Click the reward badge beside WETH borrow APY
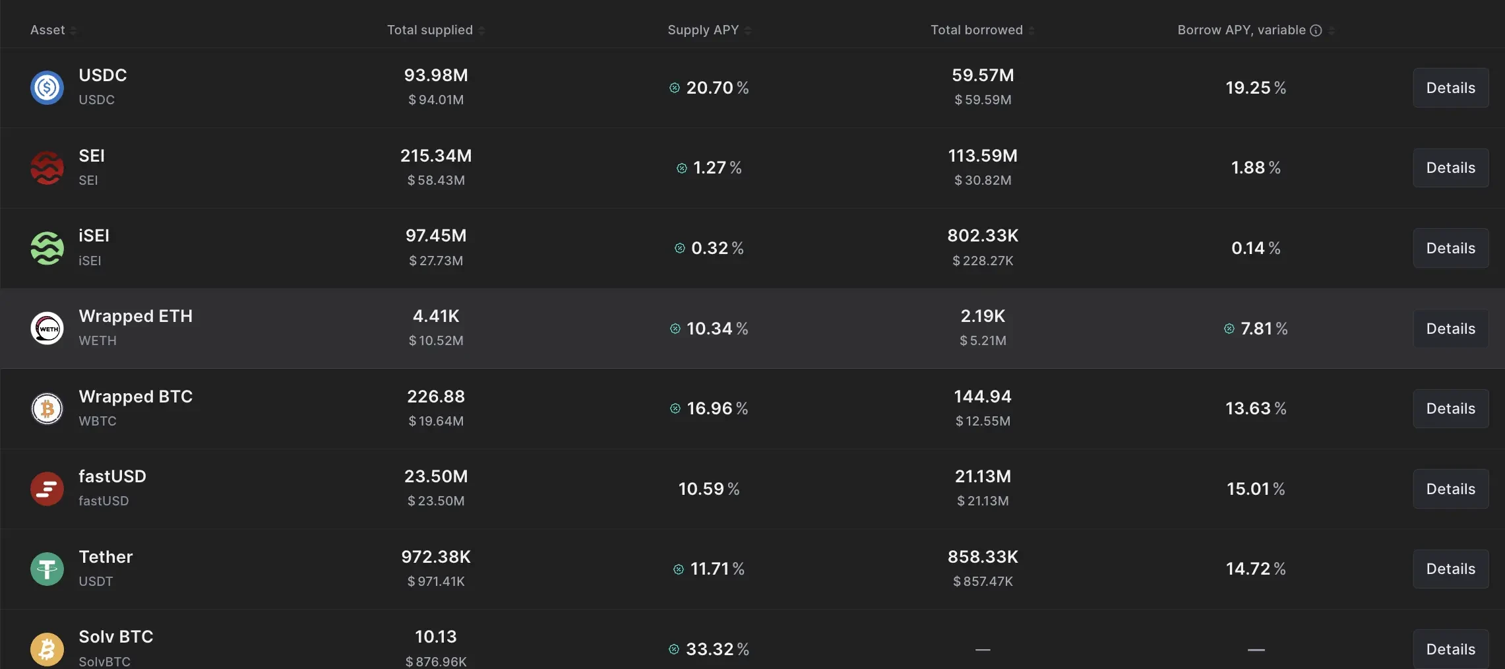This screenshot has height=669, width=1505. [x=1228, y=329]
